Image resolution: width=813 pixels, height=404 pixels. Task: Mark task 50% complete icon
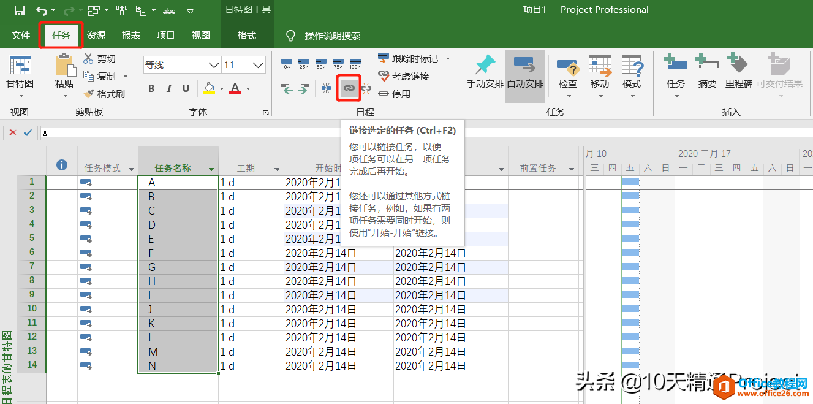321,63
